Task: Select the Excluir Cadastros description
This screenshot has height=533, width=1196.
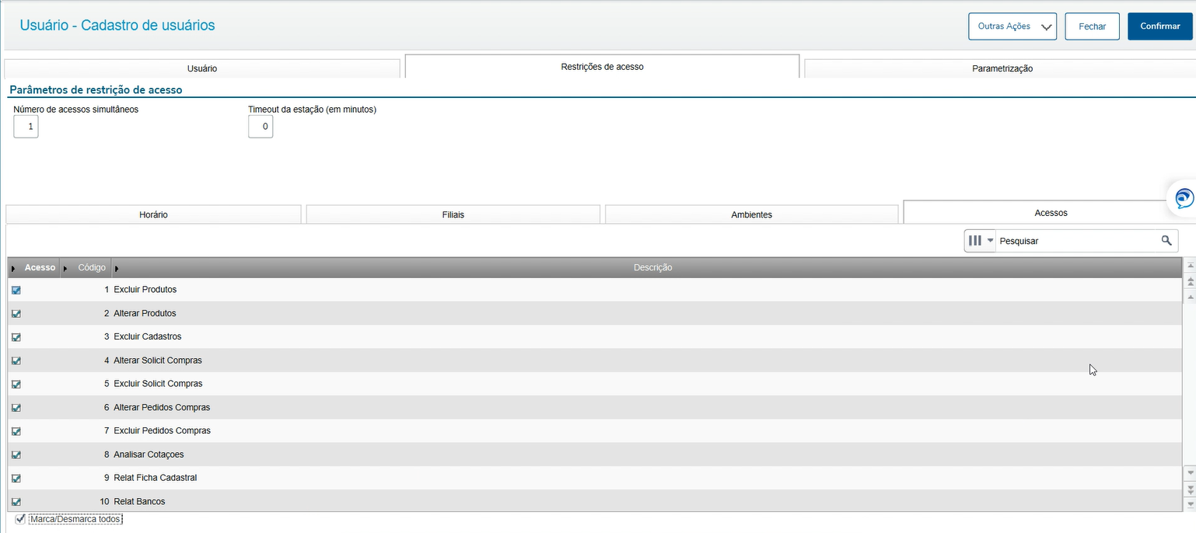Action: coord(147,337)
